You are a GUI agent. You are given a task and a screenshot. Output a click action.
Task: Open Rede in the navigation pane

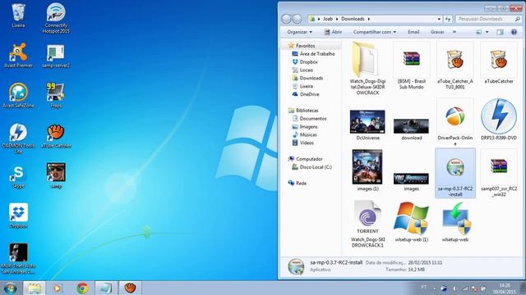[x=298, y=184]
